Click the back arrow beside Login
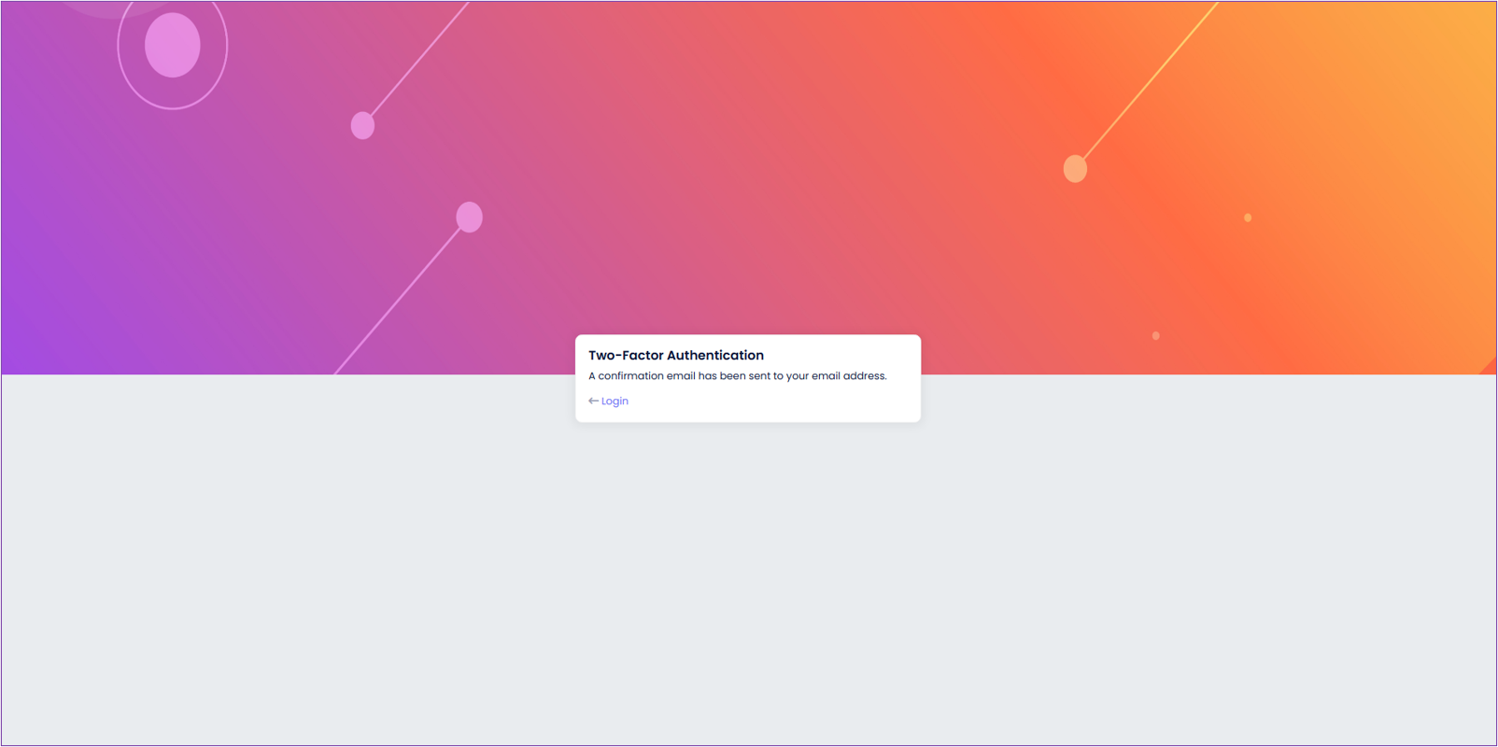Screen dimensions: 1498x747 593,402
